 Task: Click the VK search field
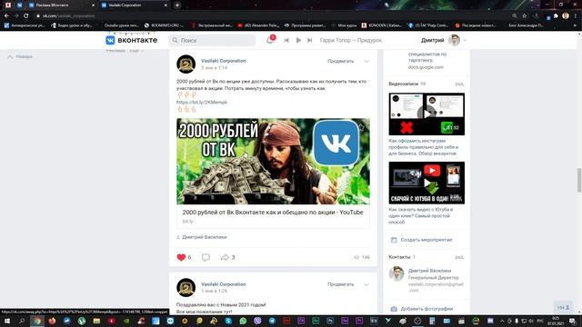coord(212,40)
